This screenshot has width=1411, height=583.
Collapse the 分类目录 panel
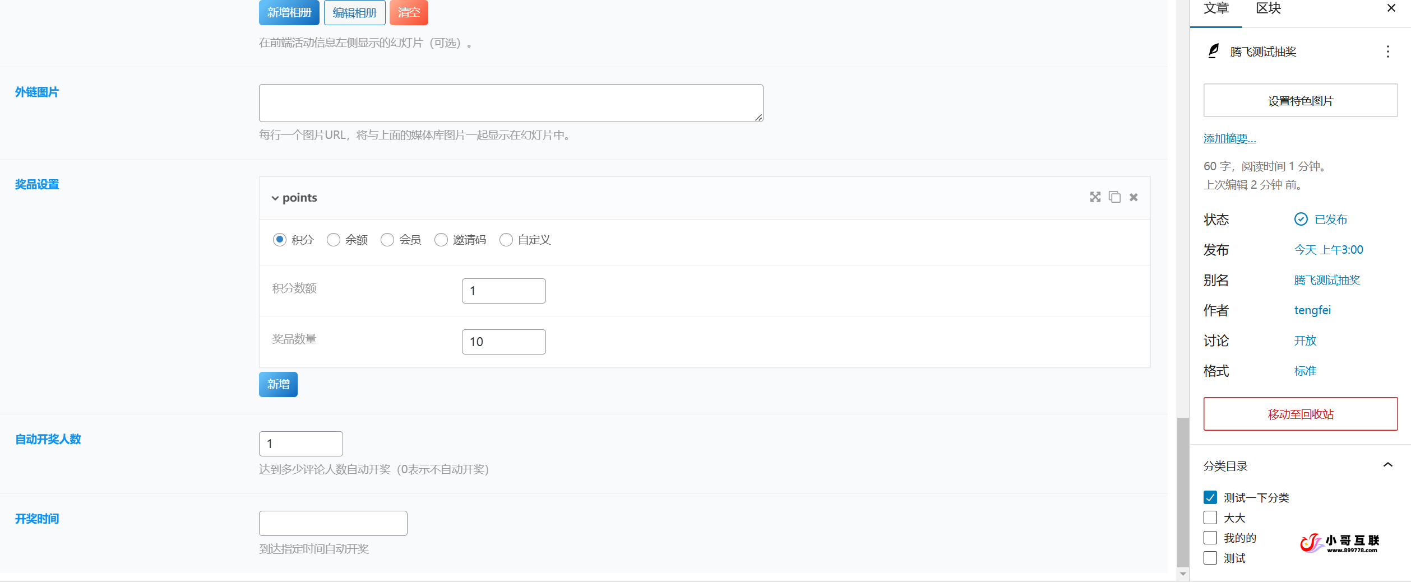point(1387,465)
